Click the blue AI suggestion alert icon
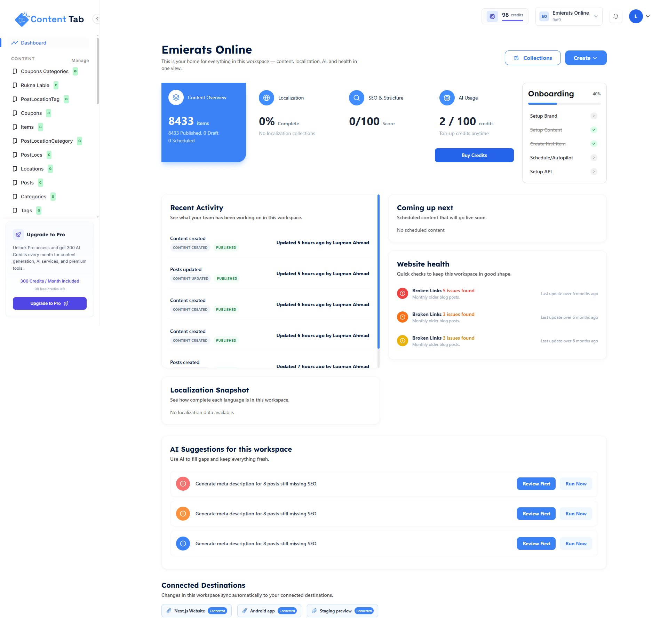 [x=183, y=544]
